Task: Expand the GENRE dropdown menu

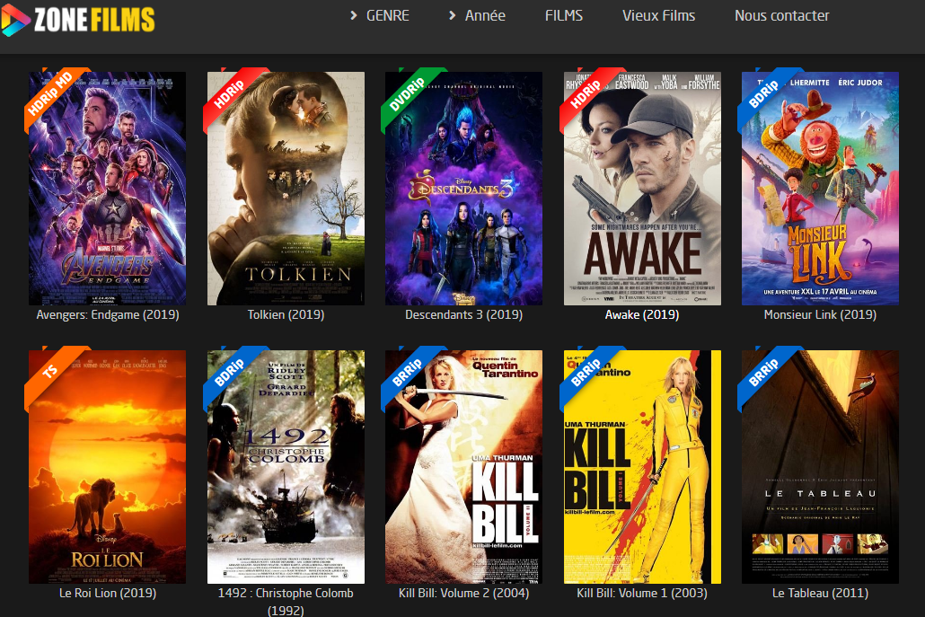Action: point(379,16)
